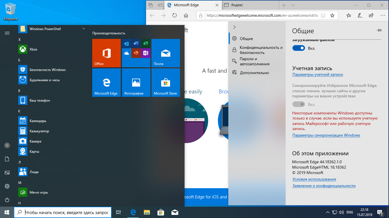389x218 pixels.
Task: Open ENG language indicator
Action: 350,212
